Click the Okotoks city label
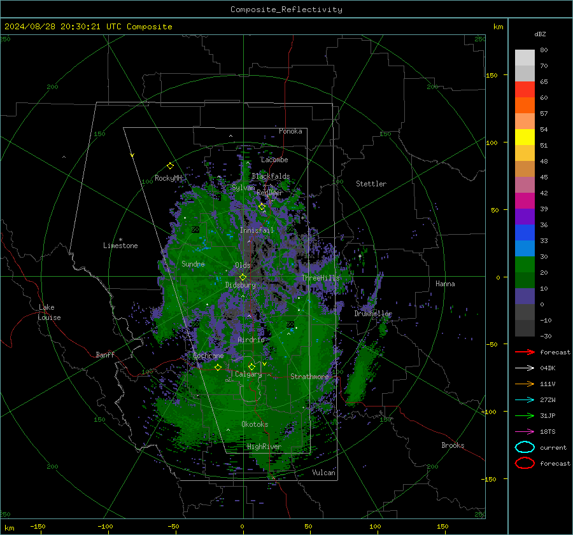The height and width of the screenshot is (535, 573). coord(255,424)
